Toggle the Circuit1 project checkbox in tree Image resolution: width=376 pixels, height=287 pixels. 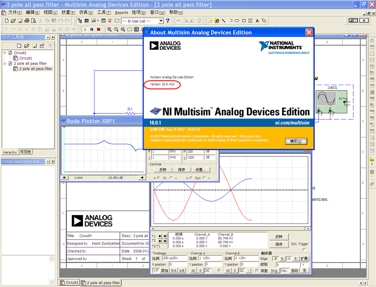(10, 53)
